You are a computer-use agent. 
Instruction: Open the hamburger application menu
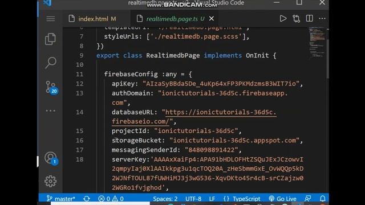pos(51,19)
